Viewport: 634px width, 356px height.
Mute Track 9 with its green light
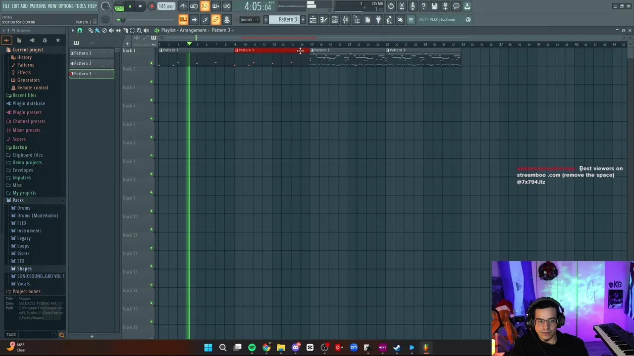[151, 211]
